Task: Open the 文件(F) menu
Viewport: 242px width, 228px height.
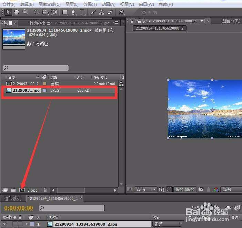Action: [x=9, y=4]
